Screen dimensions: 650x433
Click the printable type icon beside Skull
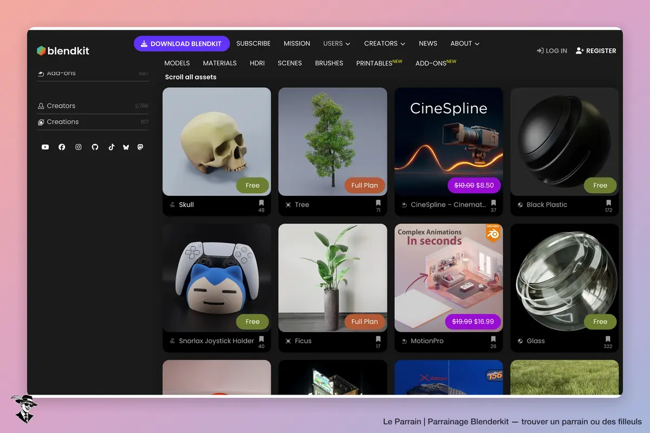coord(172,205)
